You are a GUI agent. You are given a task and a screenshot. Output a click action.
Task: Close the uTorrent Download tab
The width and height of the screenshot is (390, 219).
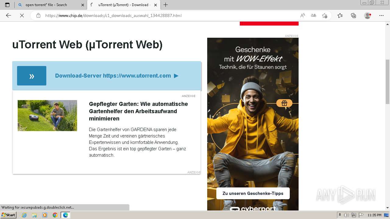click(156, 5)
